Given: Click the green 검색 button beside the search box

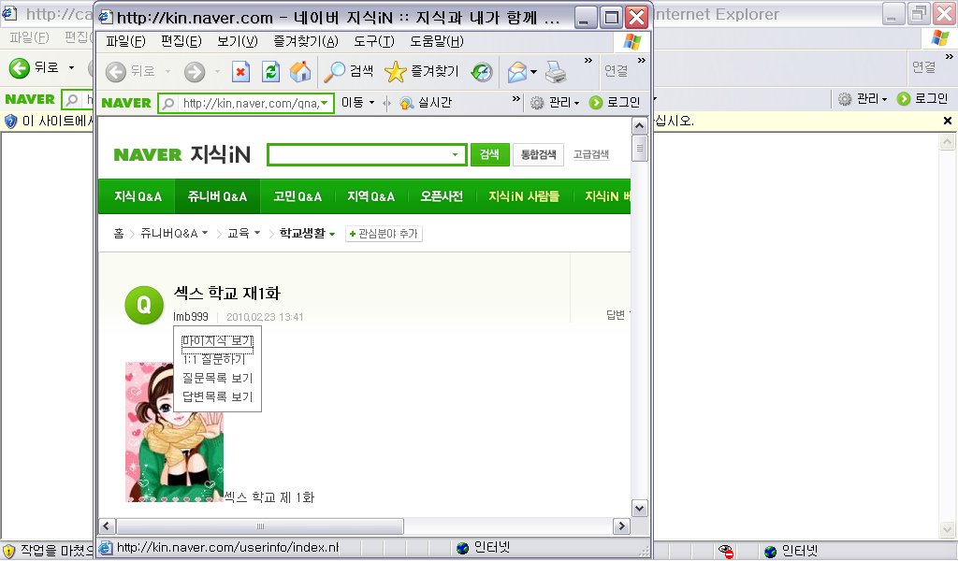Looking at the screenshot, I should coord(489,154).
